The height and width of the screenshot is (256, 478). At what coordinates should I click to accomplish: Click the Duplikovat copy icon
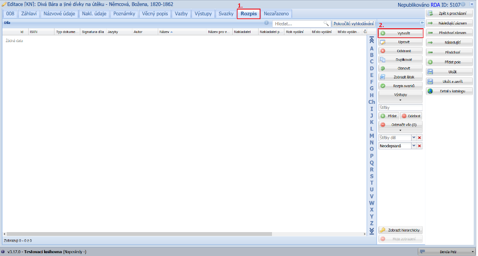(x=383, y=60)
